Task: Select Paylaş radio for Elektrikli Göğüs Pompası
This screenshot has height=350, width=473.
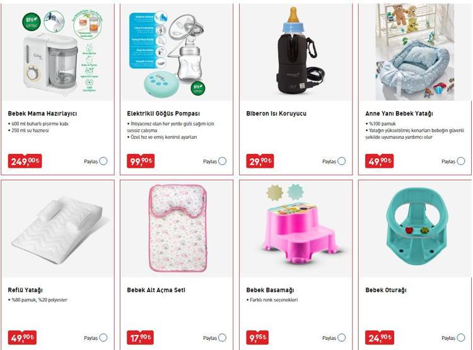Action: click(x=223, y=161)
